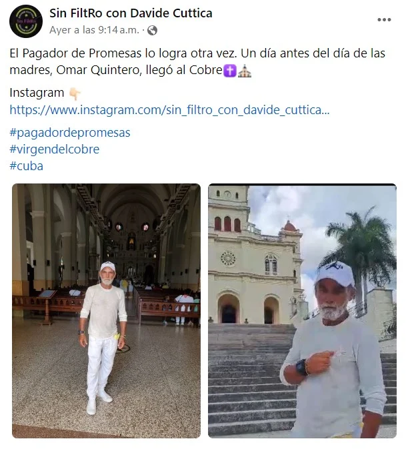
Task: Follow the Instagram URL link
Action: [x=169, y=110]
